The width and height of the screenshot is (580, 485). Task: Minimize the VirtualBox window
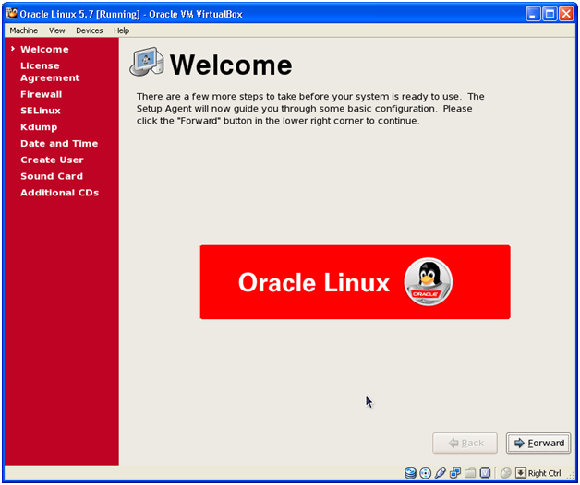click(x=533, y=14)
